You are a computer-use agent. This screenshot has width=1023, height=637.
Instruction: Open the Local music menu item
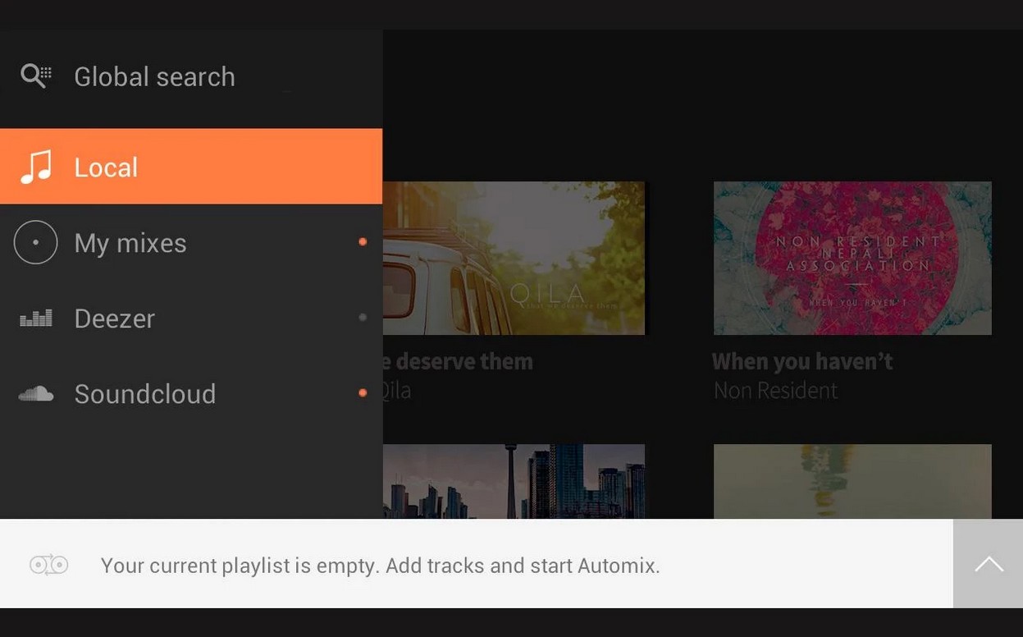pyautogui.click(x=106, y=167)
